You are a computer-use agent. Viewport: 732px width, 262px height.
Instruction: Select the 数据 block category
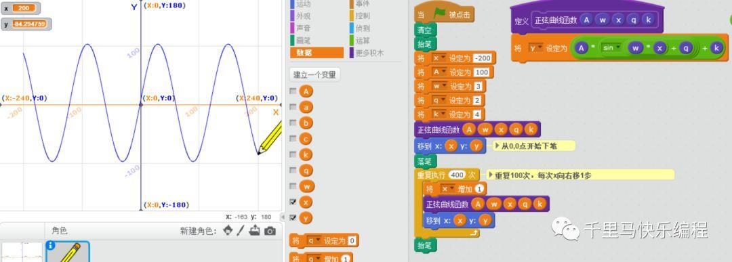tap(317, 53)
